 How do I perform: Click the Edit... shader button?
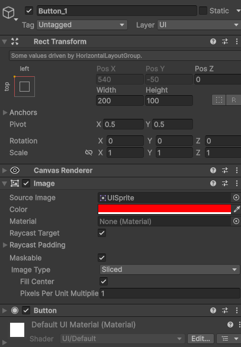point(200,339)
